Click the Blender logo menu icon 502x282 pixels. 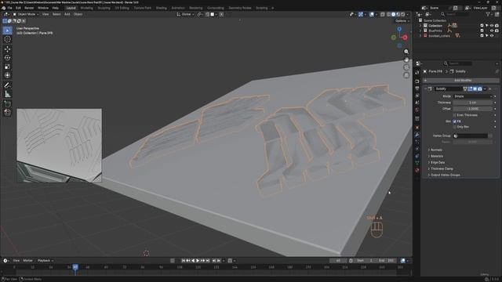point(4,8)
